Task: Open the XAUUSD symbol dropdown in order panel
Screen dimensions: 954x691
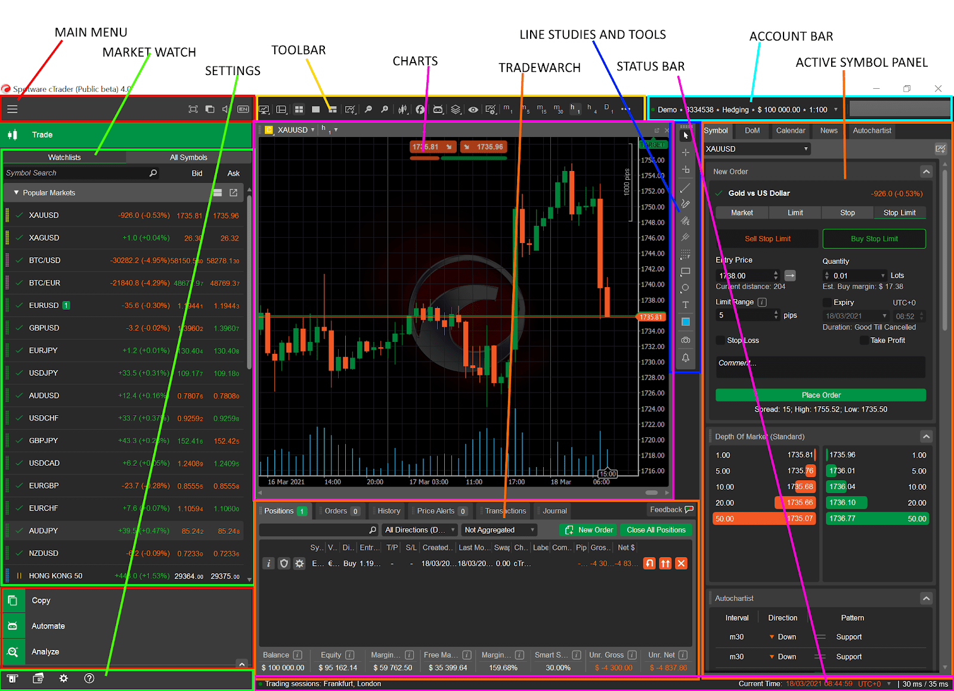Action: tap(757, 149)
